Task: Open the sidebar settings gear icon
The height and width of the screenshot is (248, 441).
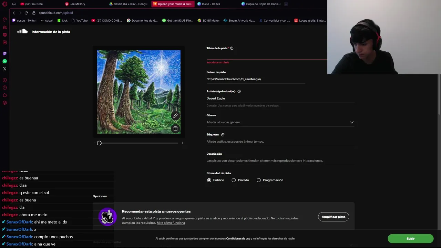Action: click(x=4, y=103)
